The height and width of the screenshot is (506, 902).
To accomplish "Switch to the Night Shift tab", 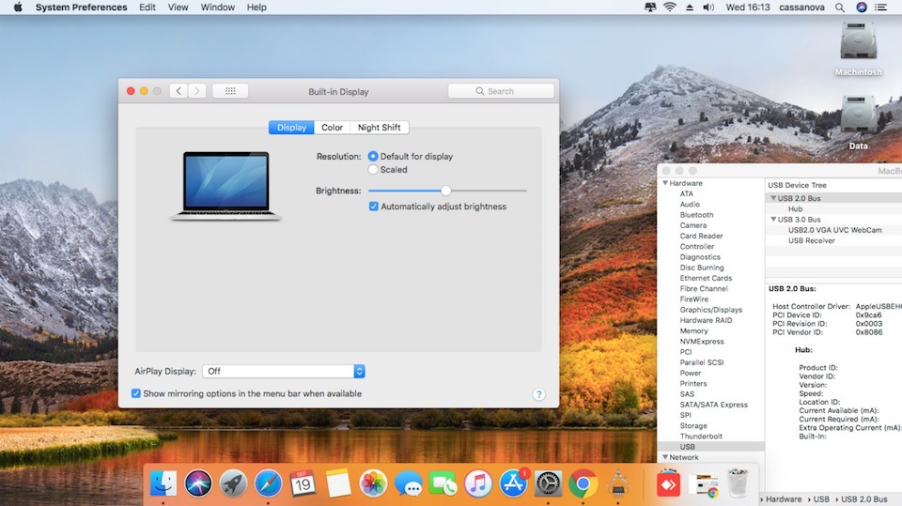I will pos(379,128).
